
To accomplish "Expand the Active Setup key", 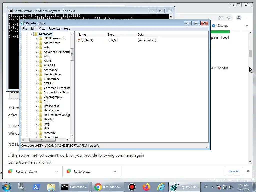I will point(36,43).
